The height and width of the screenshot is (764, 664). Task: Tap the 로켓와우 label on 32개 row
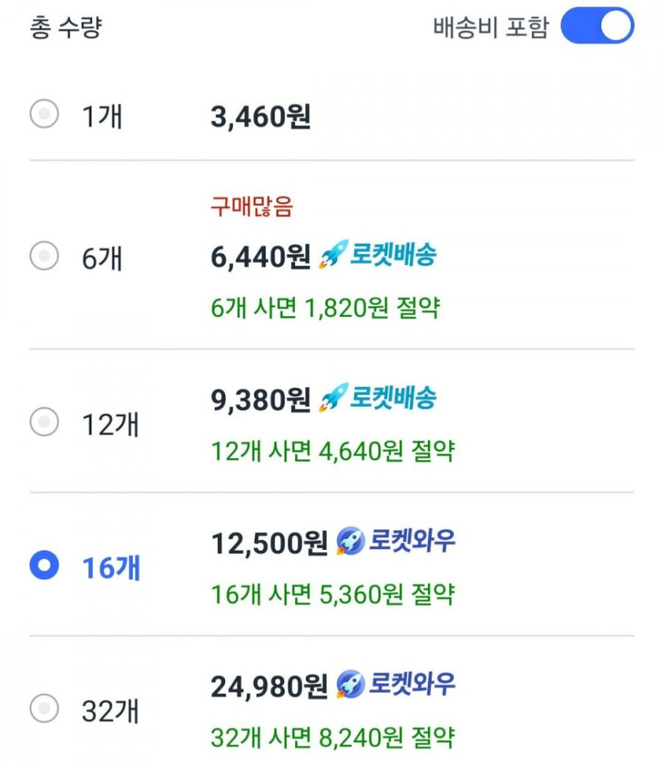(412, 684)
